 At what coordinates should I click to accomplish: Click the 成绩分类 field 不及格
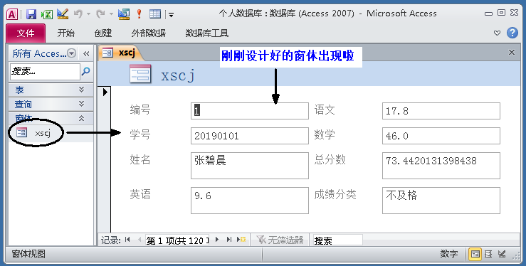click(441, 201)
